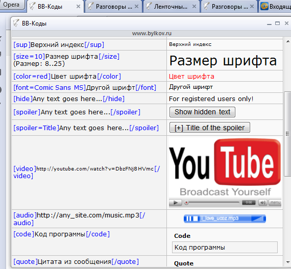Play the YouTube video

click(176, 203)
